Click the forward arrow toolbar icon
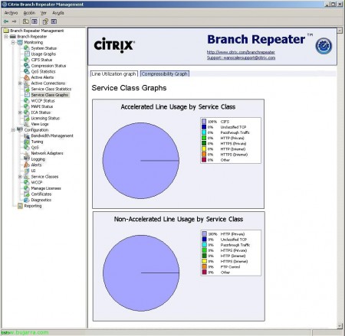 14,21
